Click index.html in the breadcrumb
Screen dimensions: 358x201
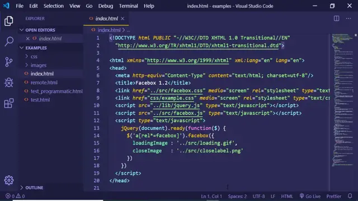109,30
